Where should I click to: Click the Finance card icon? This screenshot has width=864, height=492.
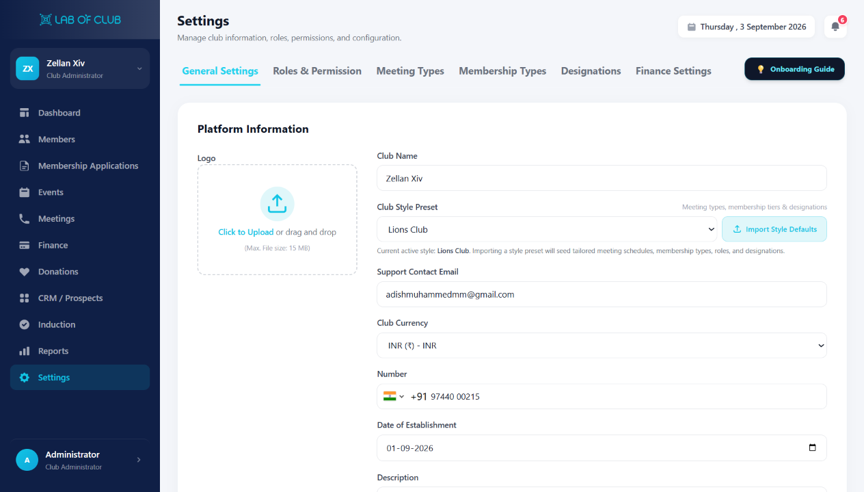point(25,245)
